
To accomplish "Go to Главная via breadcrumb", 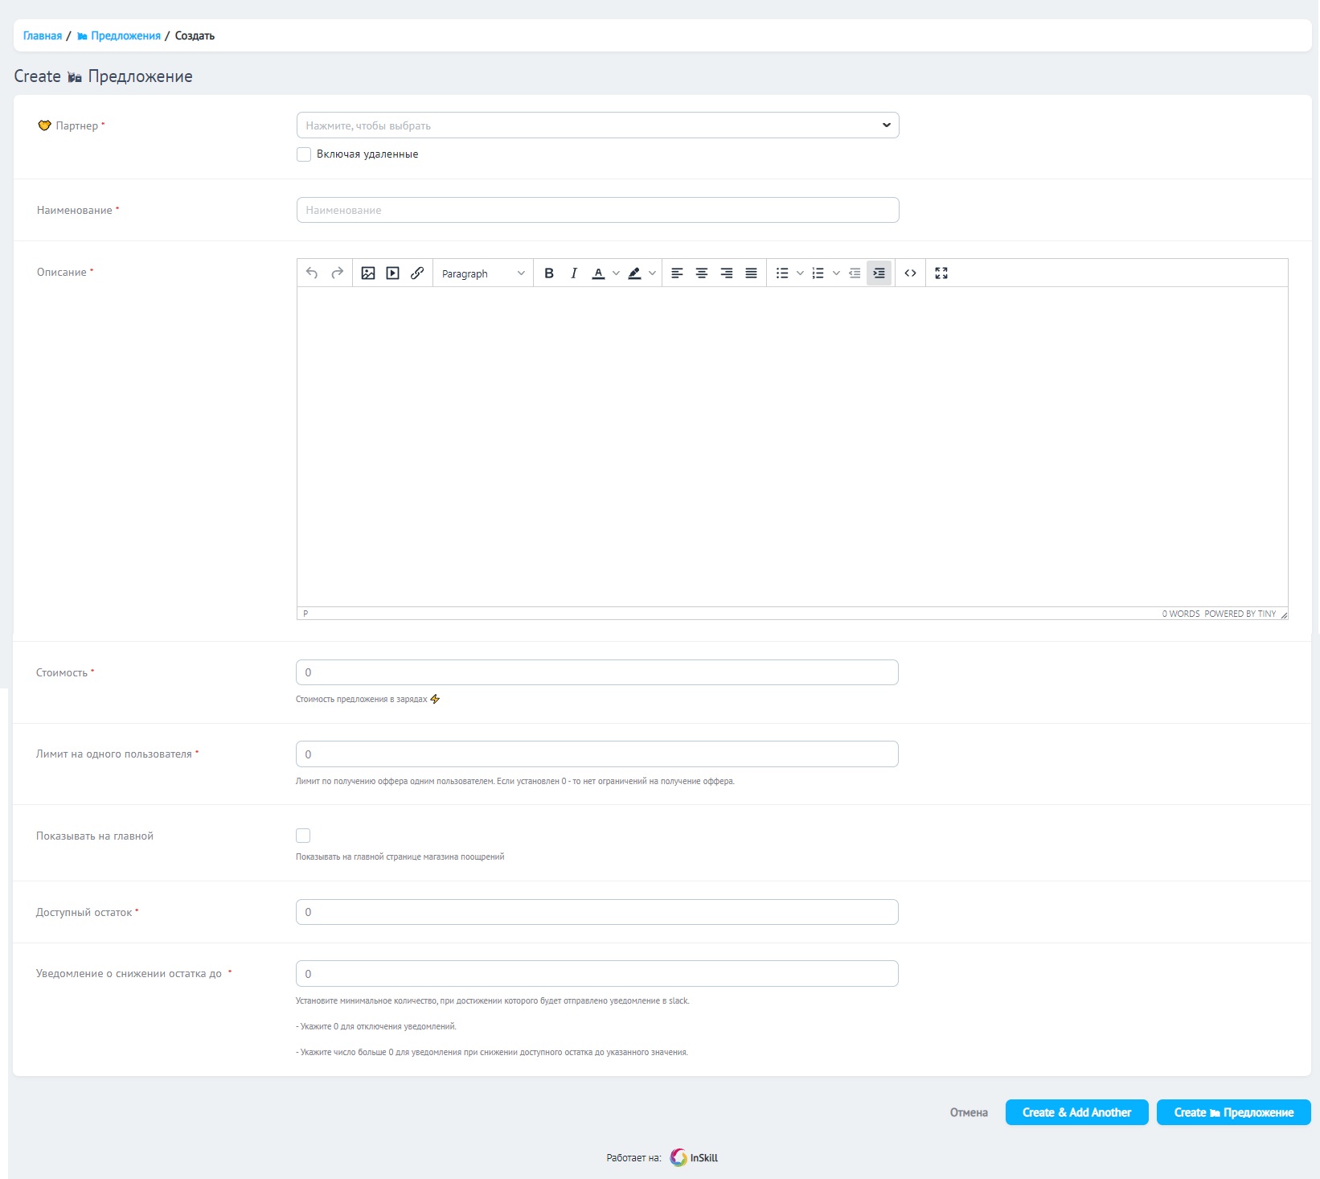I will 43,36.
